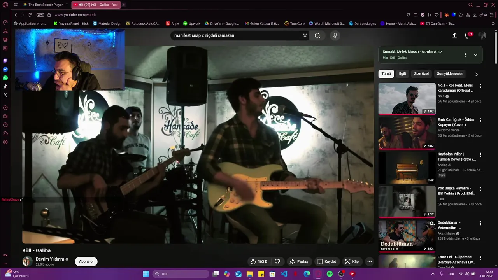
Task: Expand the mix playlist with chevron down
Action: tap(475, 55)
